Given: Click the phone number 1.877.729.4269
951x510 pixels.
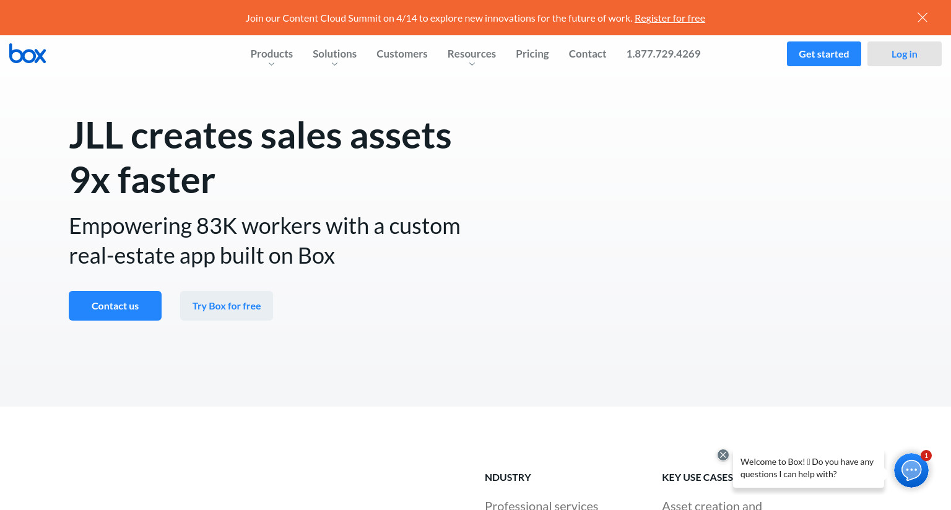Looking at the screenshot, I should click(663, 54).
